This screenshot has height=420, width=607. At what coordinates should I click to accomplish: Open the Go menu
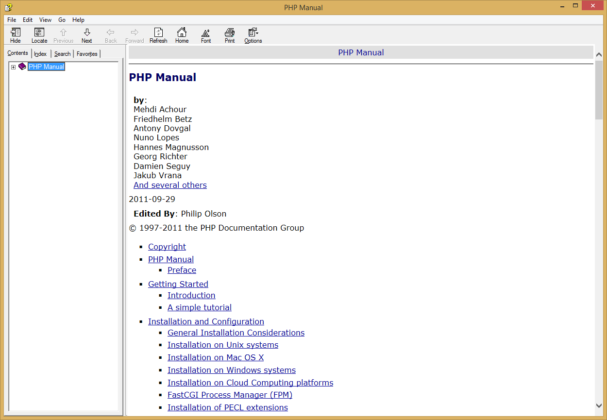[62, 20]
